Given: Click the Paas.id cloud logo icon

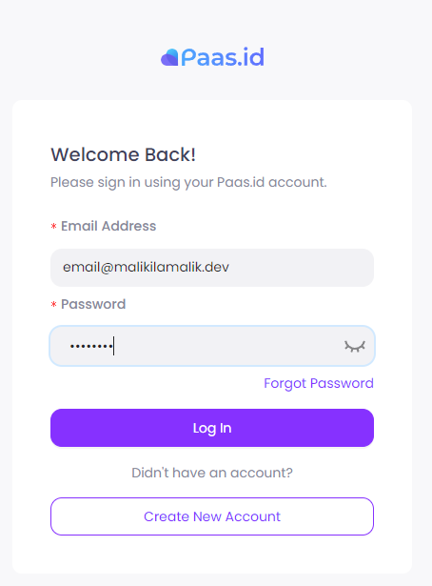Looking at the screenshot, I should 169,57.
